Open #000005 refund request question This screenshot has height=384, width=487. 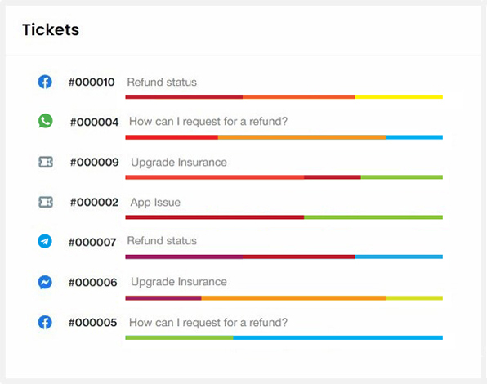tap(208, 323)
